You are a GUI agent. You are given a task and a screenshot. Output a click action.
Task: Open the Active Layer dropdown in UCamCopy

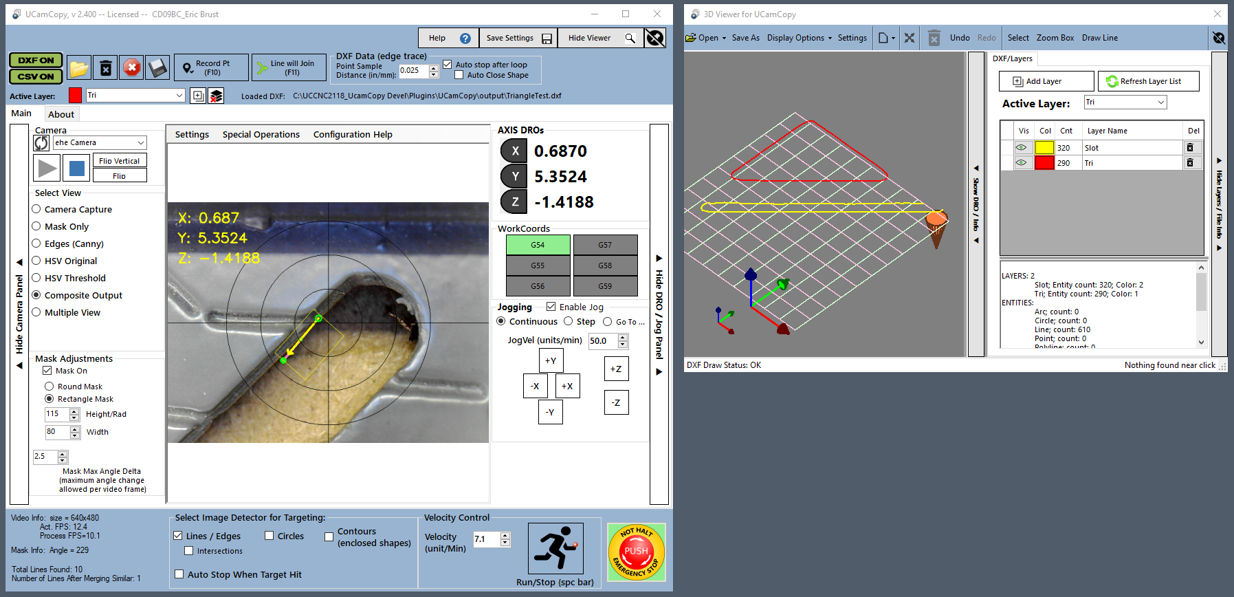point(179,96)
